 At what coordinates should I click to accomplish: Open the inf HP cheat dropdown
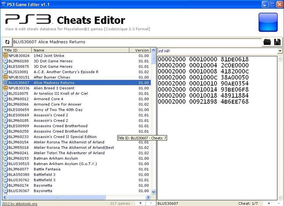280,51
